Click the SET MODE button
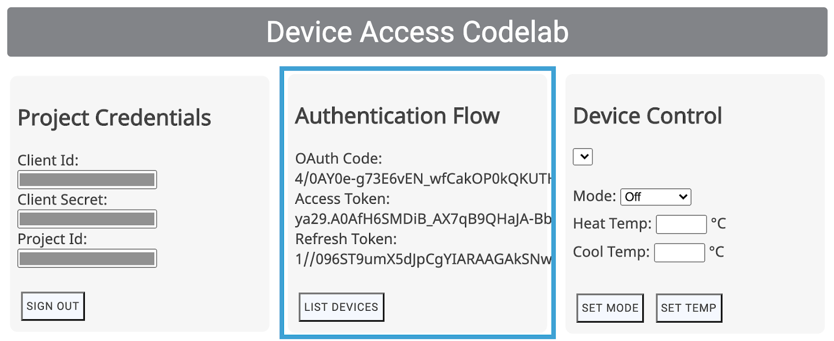This screenshot has height=341, width=834. (610, 308)
